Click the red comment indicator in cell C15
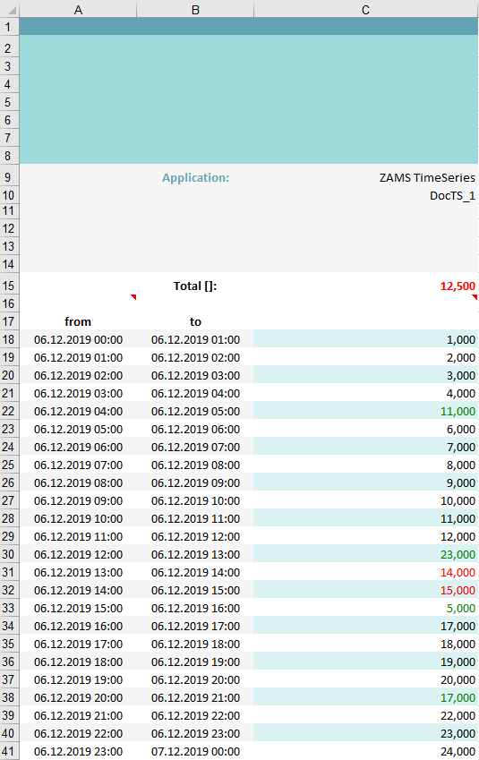479x760 pixels. pyautogui.click(x=475, y=297)
